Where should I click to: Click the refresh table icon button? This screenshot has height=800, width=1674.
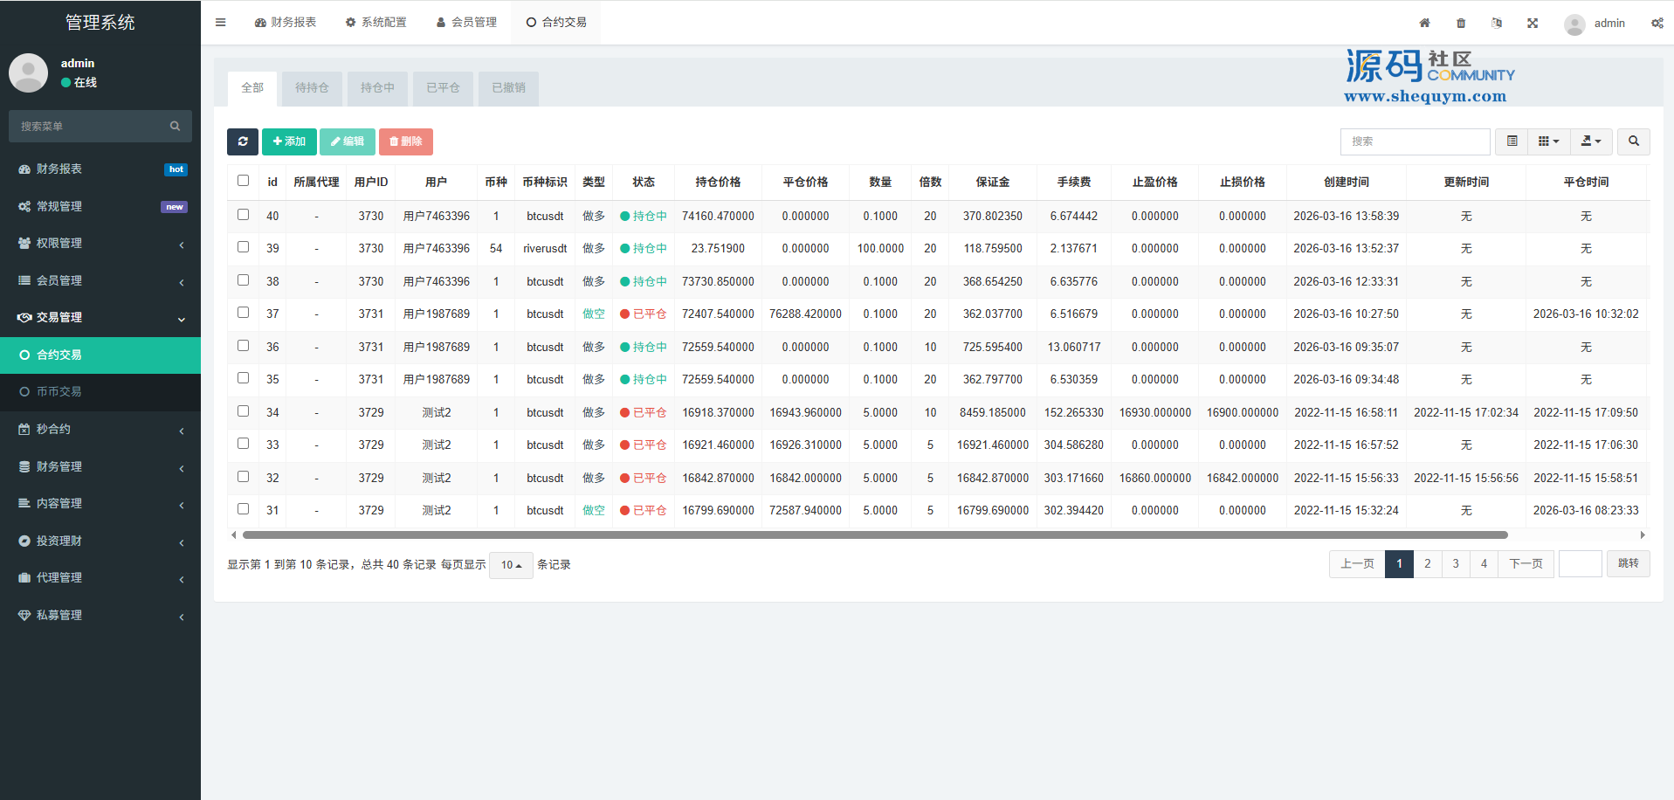tap(243, 141)
